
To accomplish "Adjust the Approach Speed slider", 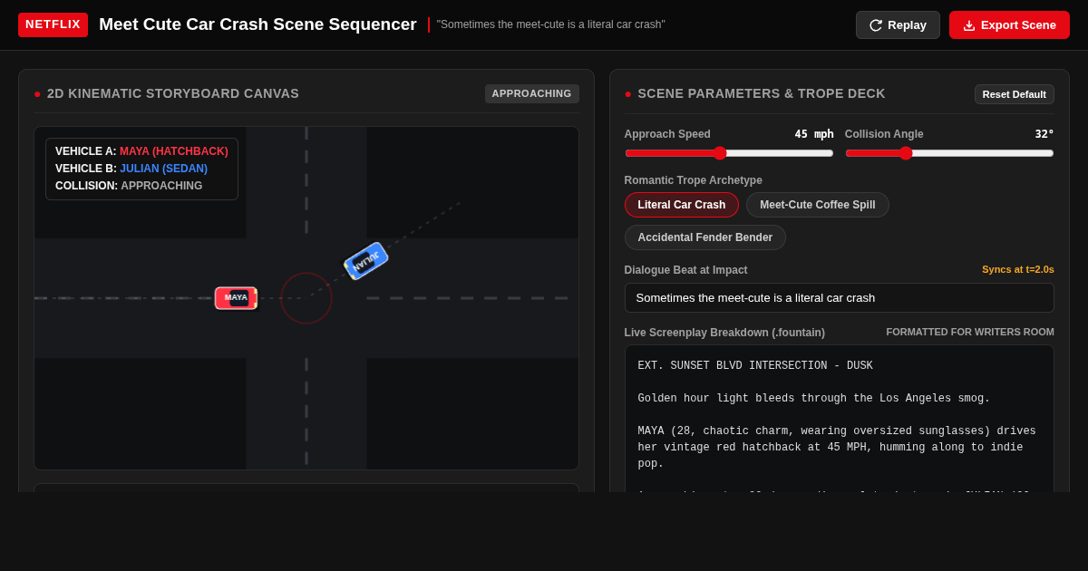I will [729, 153].
